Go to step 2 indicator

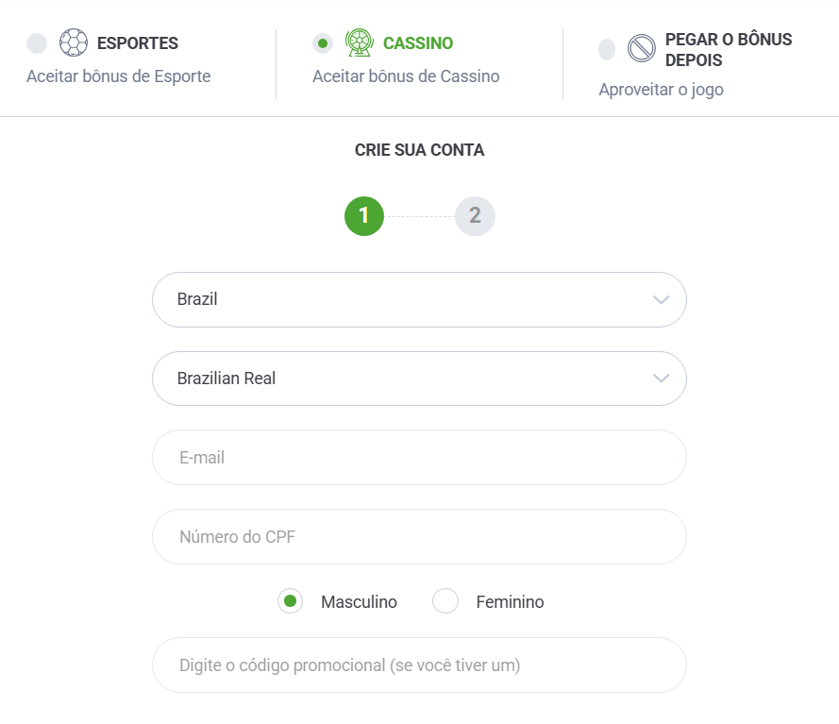pos(475,216)
